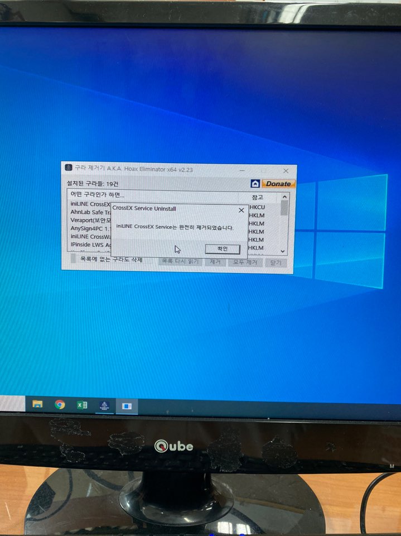401x536 pixels.
Task: Open Google Chrome from the taskbar
Action: point(60,405)
